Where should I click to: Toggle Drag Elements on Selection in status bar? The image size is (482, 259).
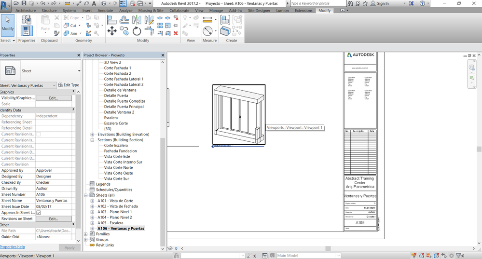point(444,255)
